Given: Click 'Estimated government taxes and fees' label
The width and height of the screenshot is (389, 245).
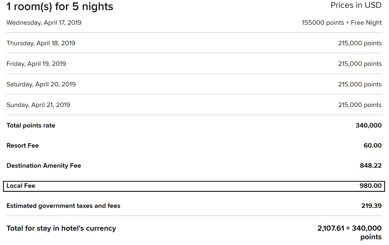Looking at the screenshot, I should 63,206.
